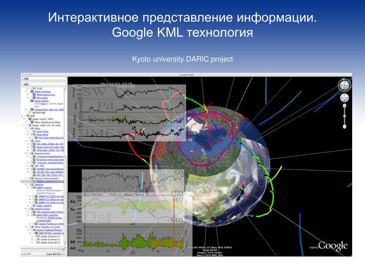Click 'here' link to search Dagik files
Viewport: 365px width, 274px height.
click(43, 104)
